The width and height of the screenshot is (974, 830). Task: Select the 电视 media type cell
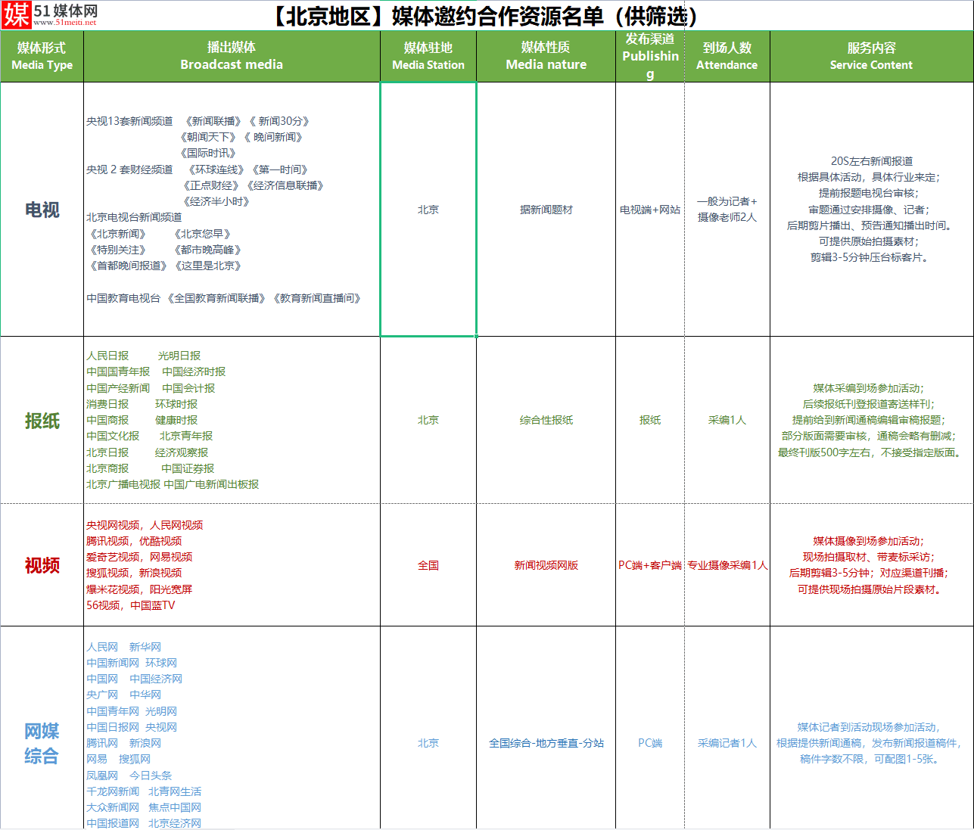[x=42, y=210]
